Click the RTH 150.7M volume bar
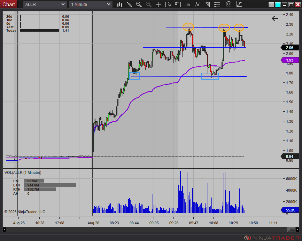Screen dimensions: 302x241 coord(40,189)
